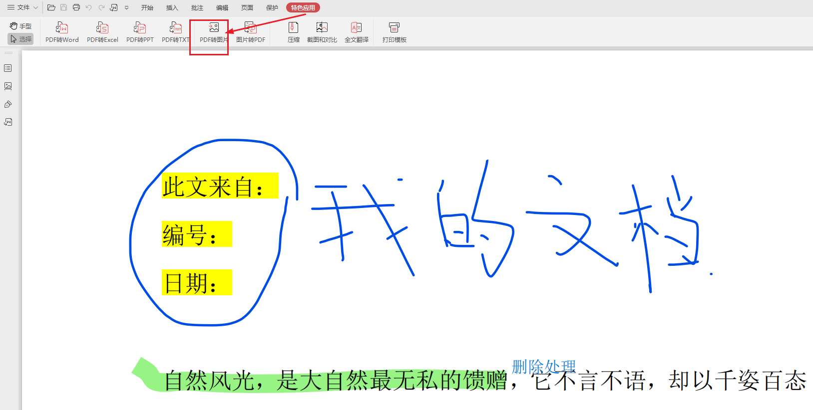Screen dimensions: 813x410
Task: Activate the 选择 selection tool
Action: click(20, 39)
